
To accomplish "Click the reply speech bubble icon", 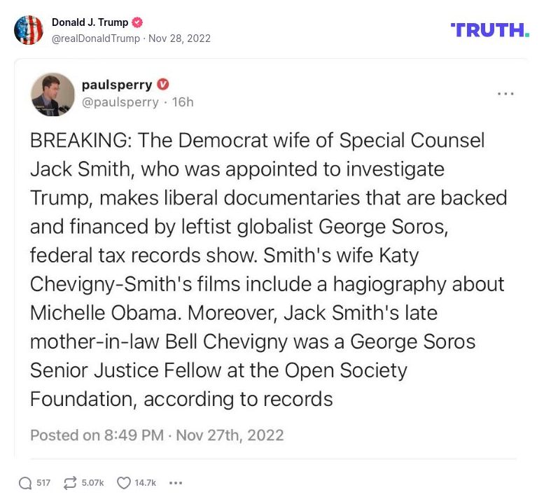I will [x=25, y=483].
